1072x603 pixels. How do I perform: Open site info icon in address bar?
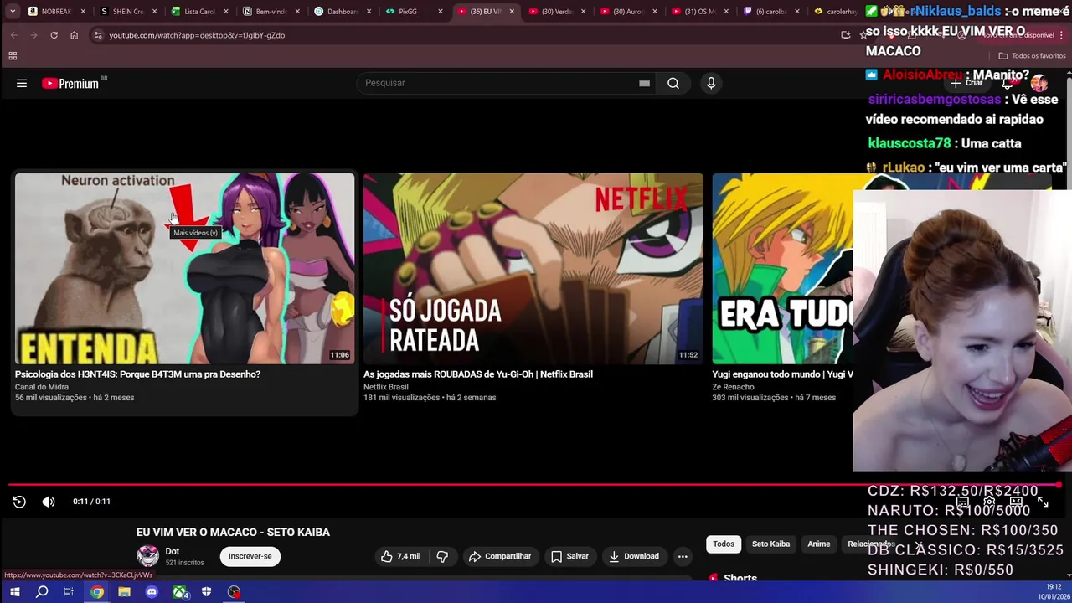(x=97, y=35)
